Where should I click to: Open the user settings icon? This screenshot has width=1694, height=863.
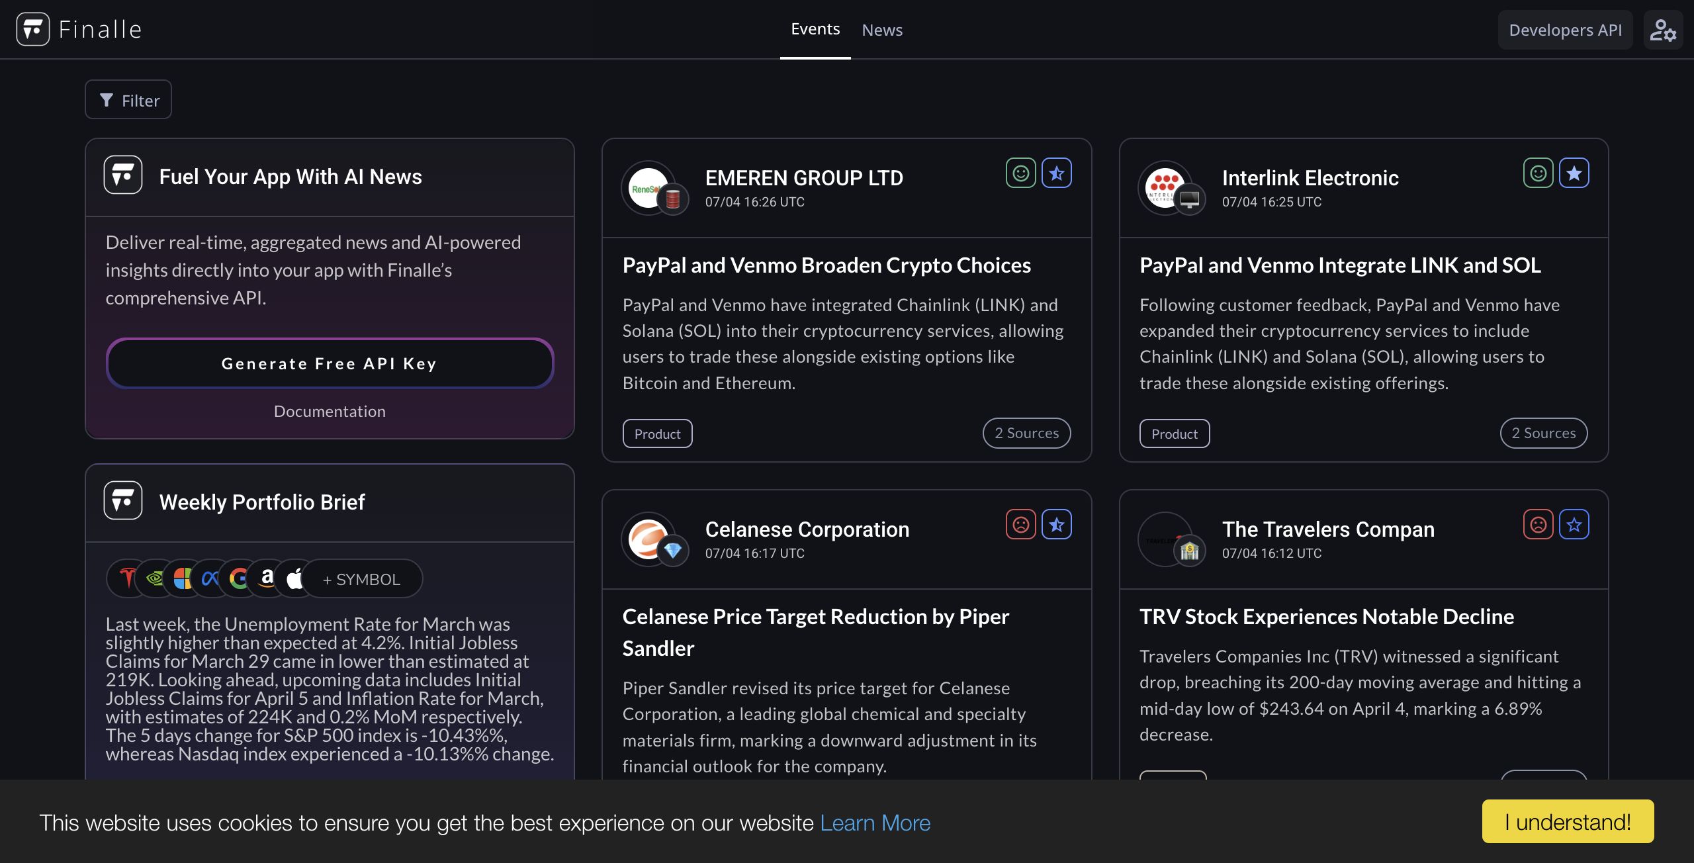[1662, 30]
